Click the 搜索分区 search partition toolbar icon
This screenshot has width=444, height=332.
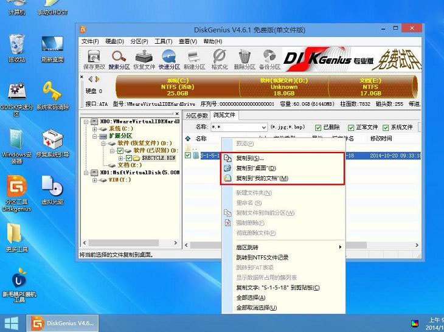click(119, 60)
